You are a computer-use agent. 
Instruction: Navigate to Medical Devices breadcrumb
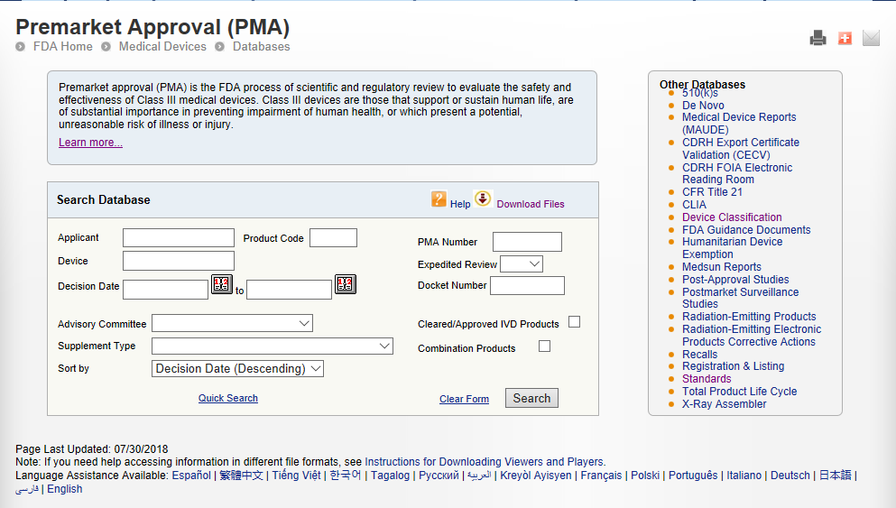(162, 46)
